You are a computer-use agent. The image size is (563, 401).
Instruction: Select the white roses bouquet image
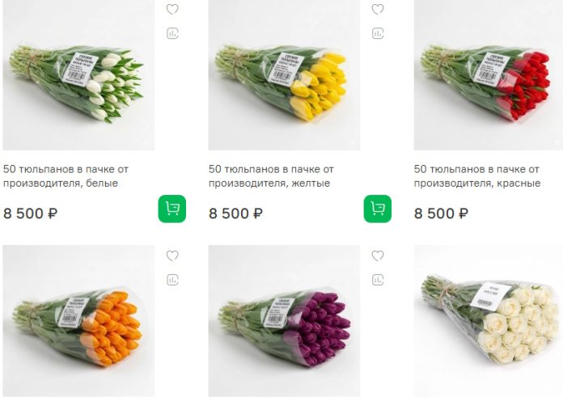pyautogui.click(x=489, y=322)
